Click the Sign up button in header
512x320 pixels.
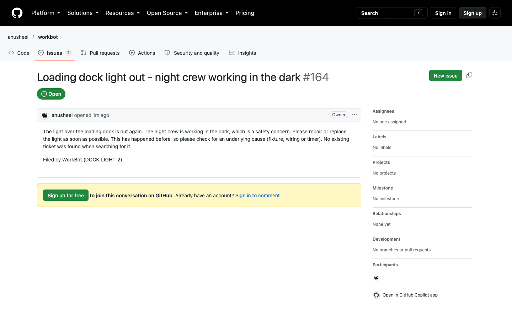coord(473,13)
